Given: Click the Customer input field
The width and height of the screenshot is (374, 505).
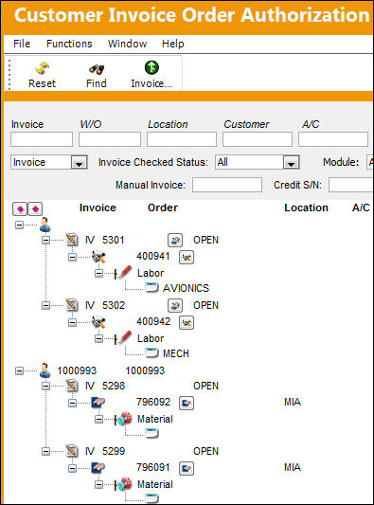Looking at the screenshot, I should pyautogui.click(x=258, y=139).
